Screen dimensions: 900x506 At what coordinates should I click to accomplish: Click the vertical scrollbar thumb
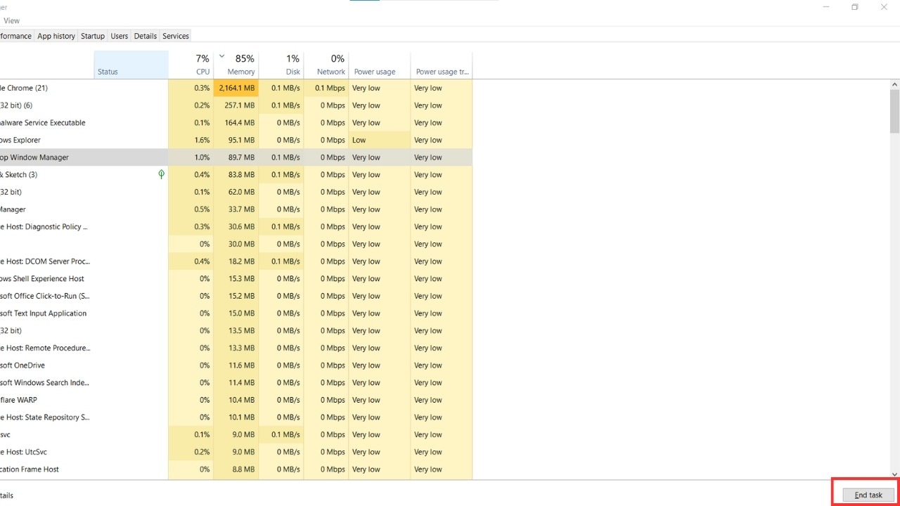click(894, 111)
